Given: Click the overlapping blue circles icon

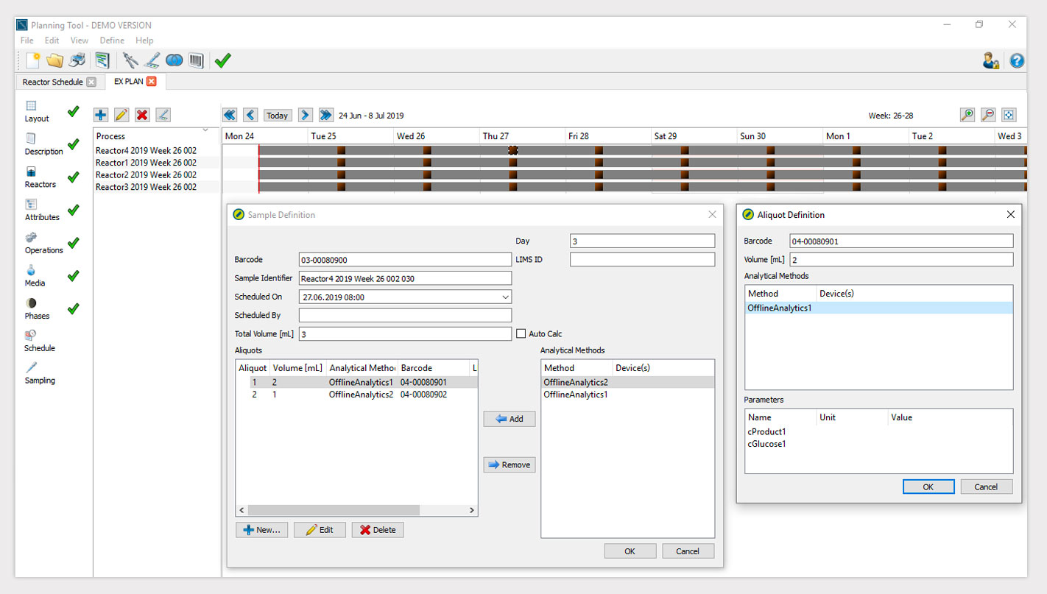Looking at the screenshot, I should coord(174,60).
